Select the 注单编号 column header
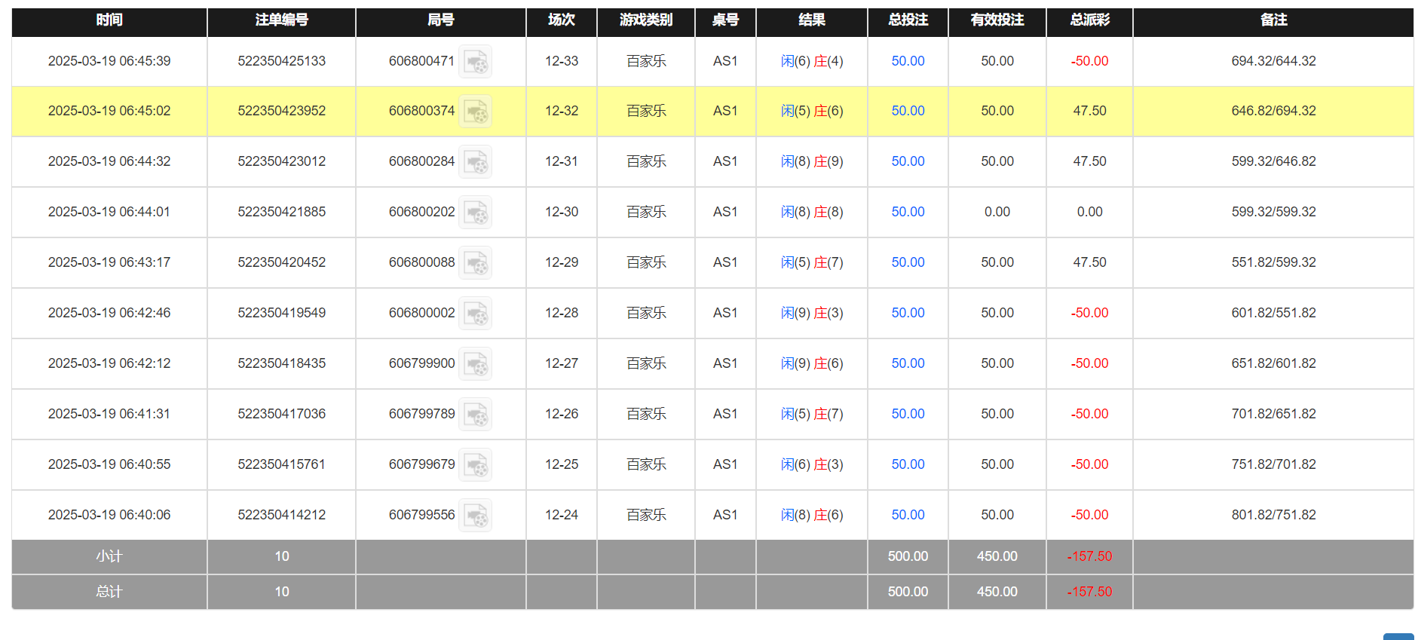Screen dimensions: 1415x640 pos(281,20)
